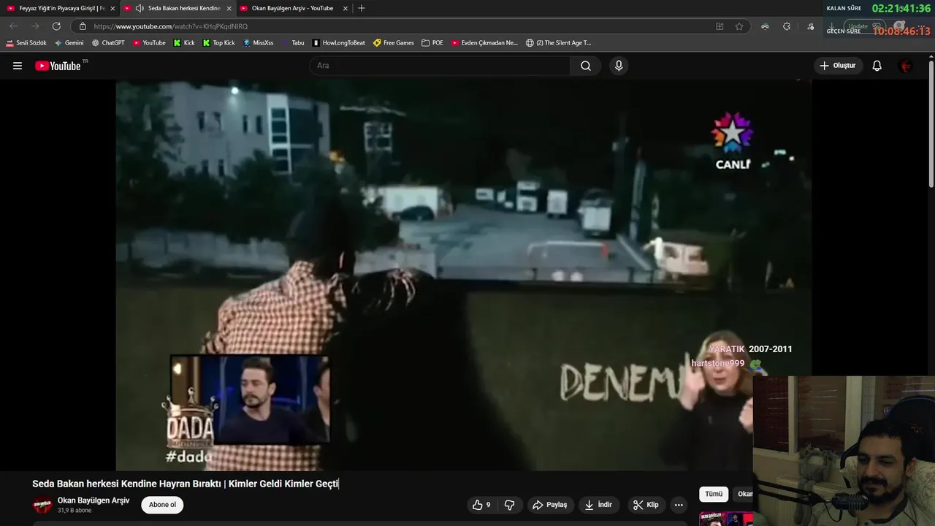Click the search magnifier button
This screenshot has height=526, width=935.
[586, 66]
